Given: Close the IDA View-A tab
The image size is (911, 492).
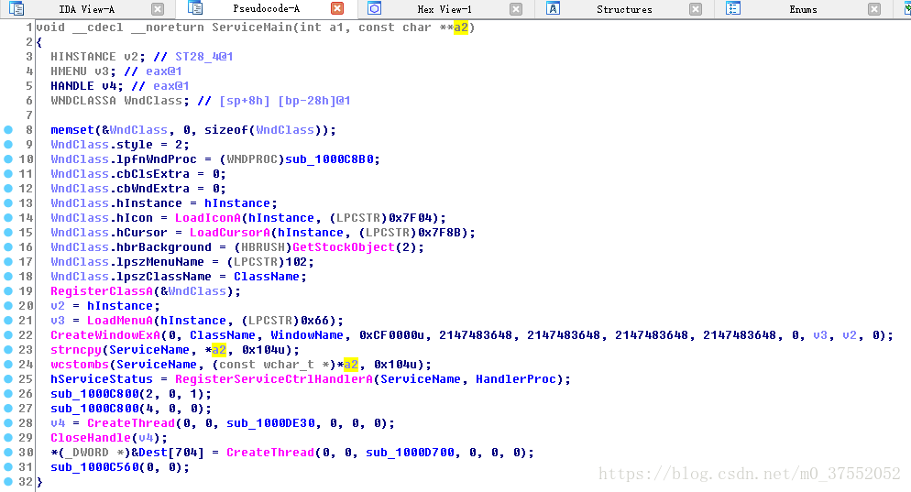Looking at the screenshot, I should [158, 9].
